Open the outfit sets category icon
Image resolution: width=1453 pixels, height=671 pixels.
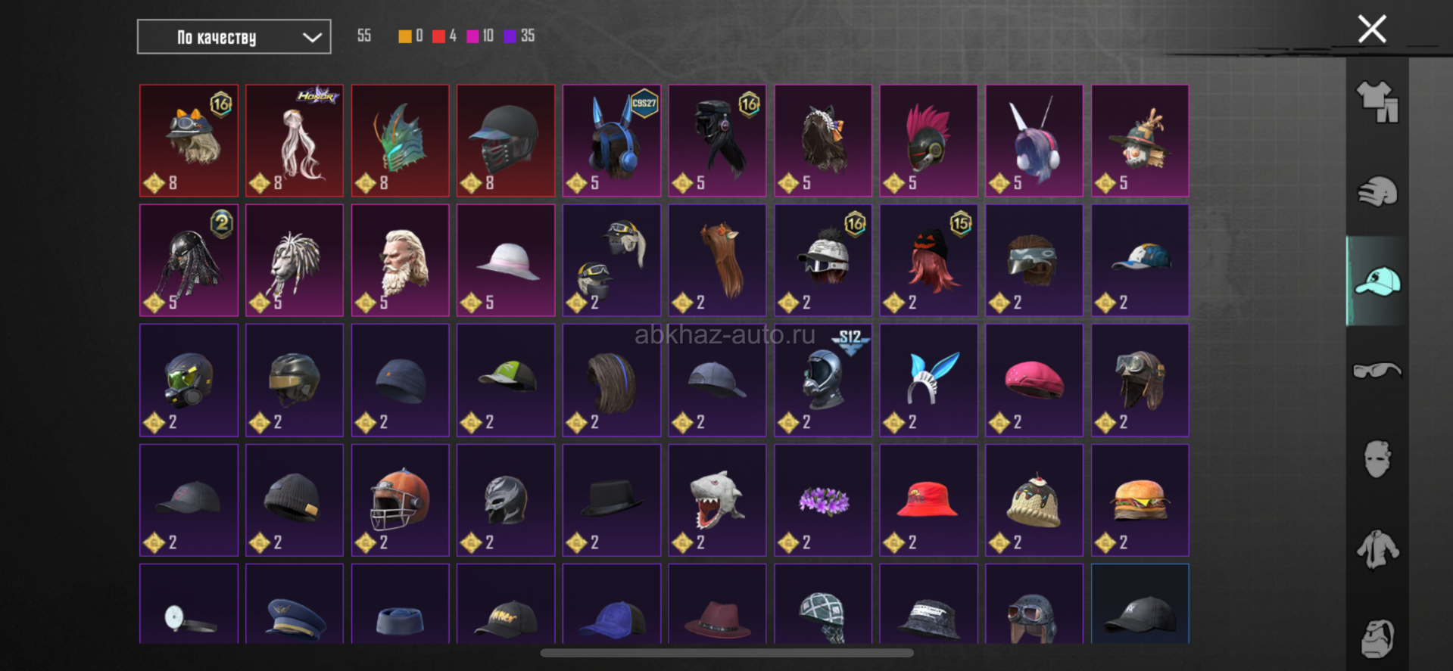pyautogui.click(x=1377, y=101)
